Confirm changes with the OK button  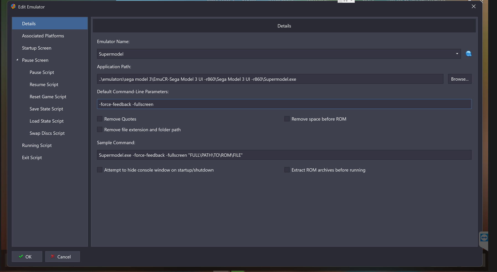pyautogui.click(x=27, y=256)
